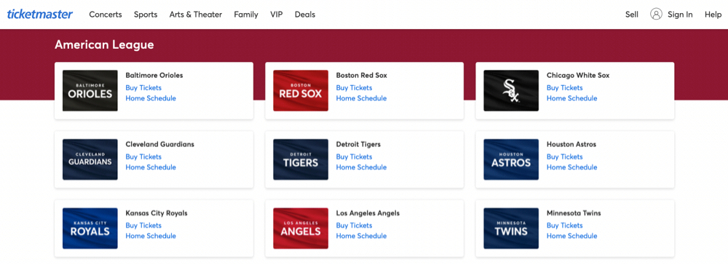Select the Deals navigation item

305,15
